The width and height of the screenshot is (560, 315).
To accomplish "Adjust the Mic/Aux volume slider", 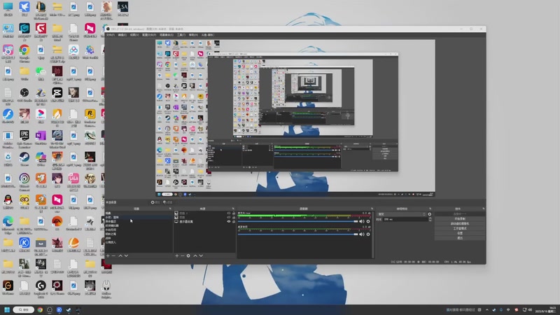I will click(x=298, y=221).
